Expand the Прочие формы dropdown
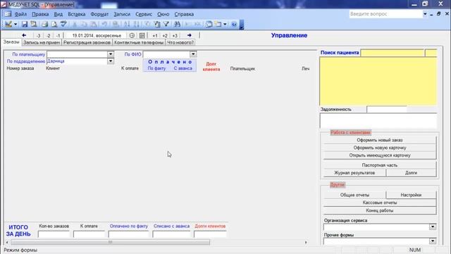Screen dimensions: 451x254 tap(433, 241)
